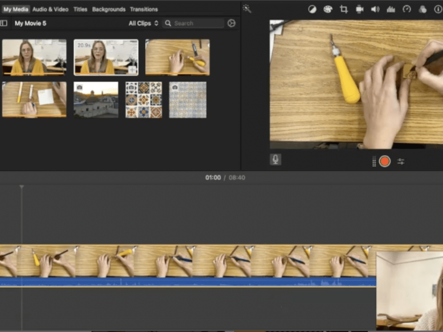Select the Color Correction palette icon

[x=327, y=9]
